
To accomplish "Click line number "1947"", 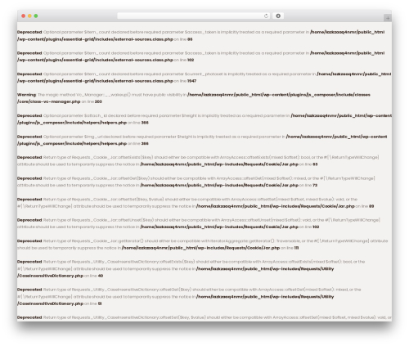I will pyautogui.click(x=191, y=81).
